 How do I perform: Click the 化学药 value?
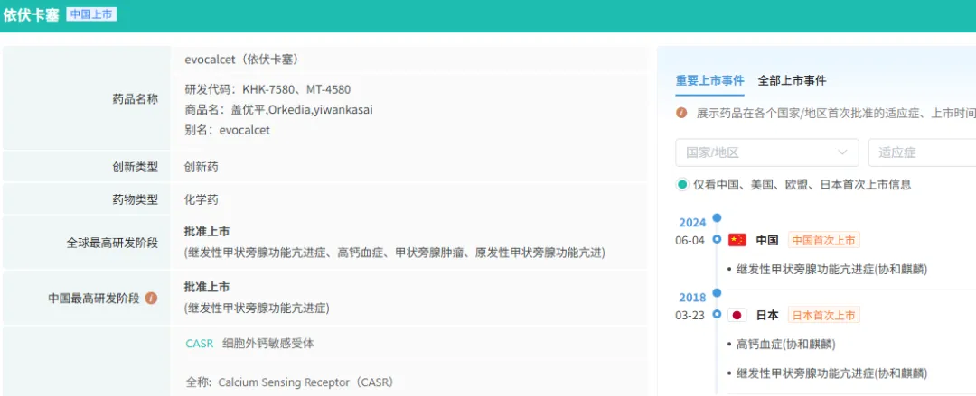point(201,199)
